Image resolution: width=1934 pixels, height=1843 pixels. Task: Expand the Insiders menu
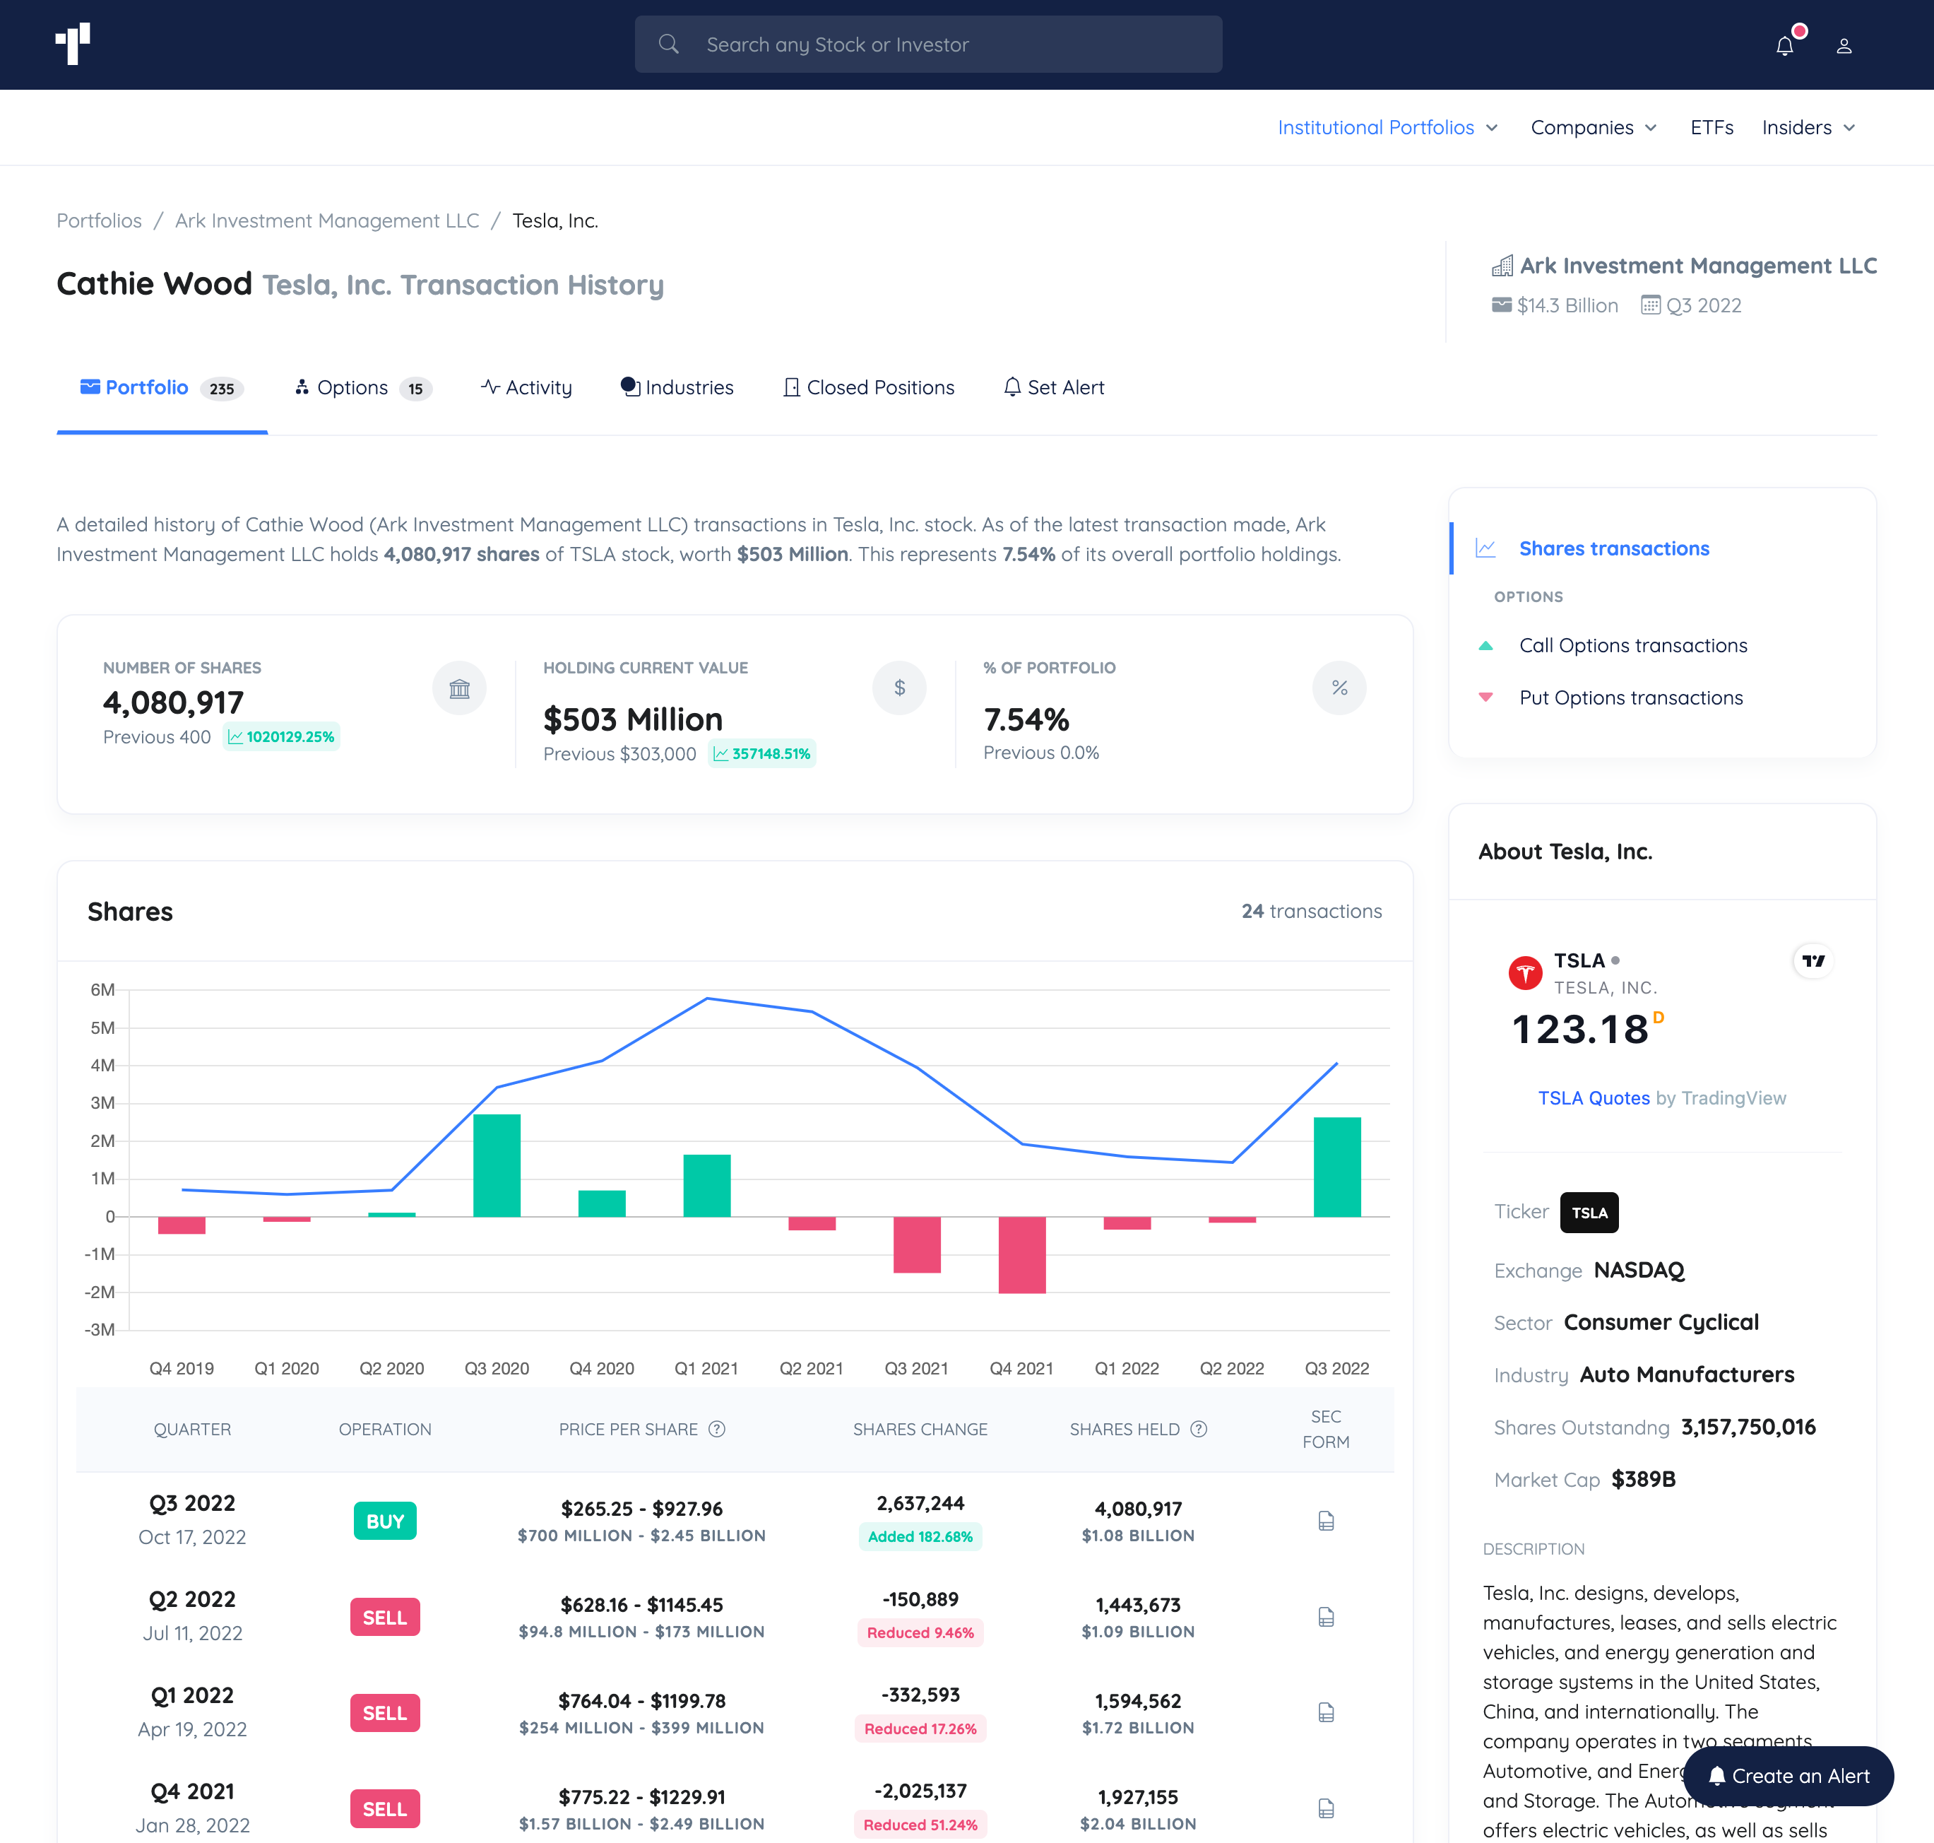(x=1808, y=128)
